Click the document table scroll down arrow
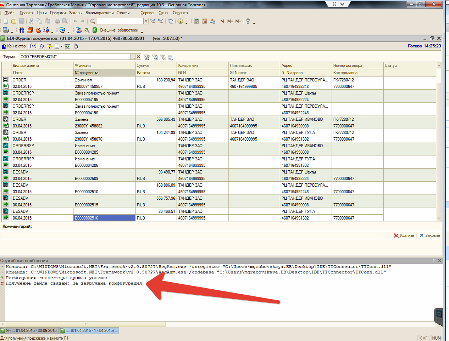Image resolution: width=449 pixels, height=341 pixels. pos(439,218)
